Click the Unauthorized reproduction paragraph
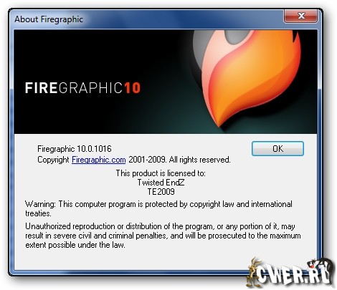This screenshot has height=290, width=337. click(x=163, y=236)
